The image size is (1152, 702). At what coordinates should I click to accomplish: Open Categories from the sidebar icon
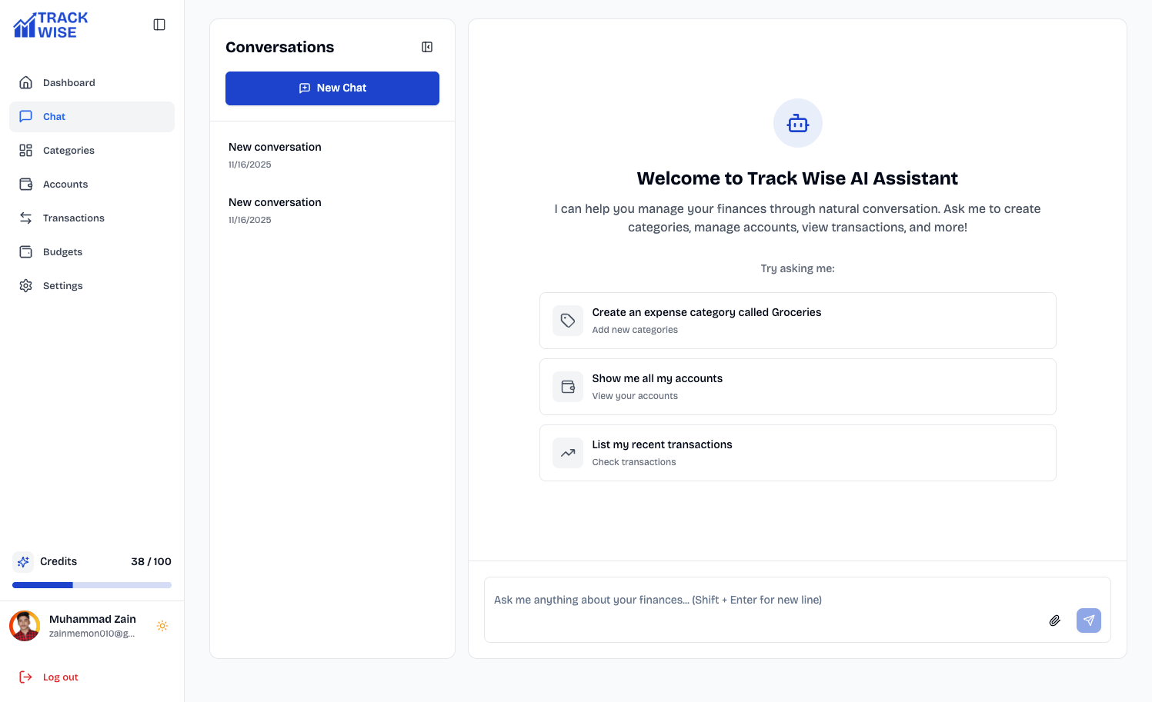(25, 150)
